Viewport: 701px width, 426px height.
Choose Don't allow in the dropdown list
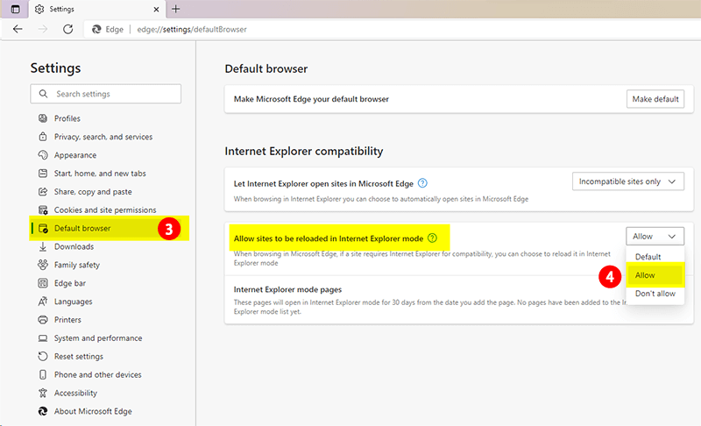coord(655,294)
